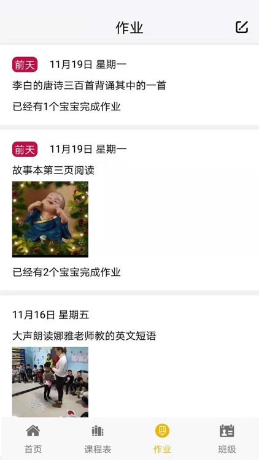259x460 pixels.
Task: Tap the 11月16日 星期五 date header
Action: pos(50,315)
